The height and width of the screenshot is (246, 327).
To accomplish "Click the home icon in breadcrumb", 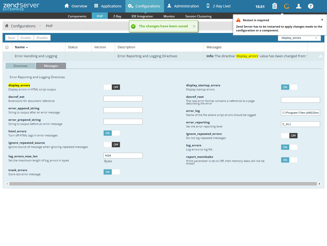I will (x=7, y=26).
